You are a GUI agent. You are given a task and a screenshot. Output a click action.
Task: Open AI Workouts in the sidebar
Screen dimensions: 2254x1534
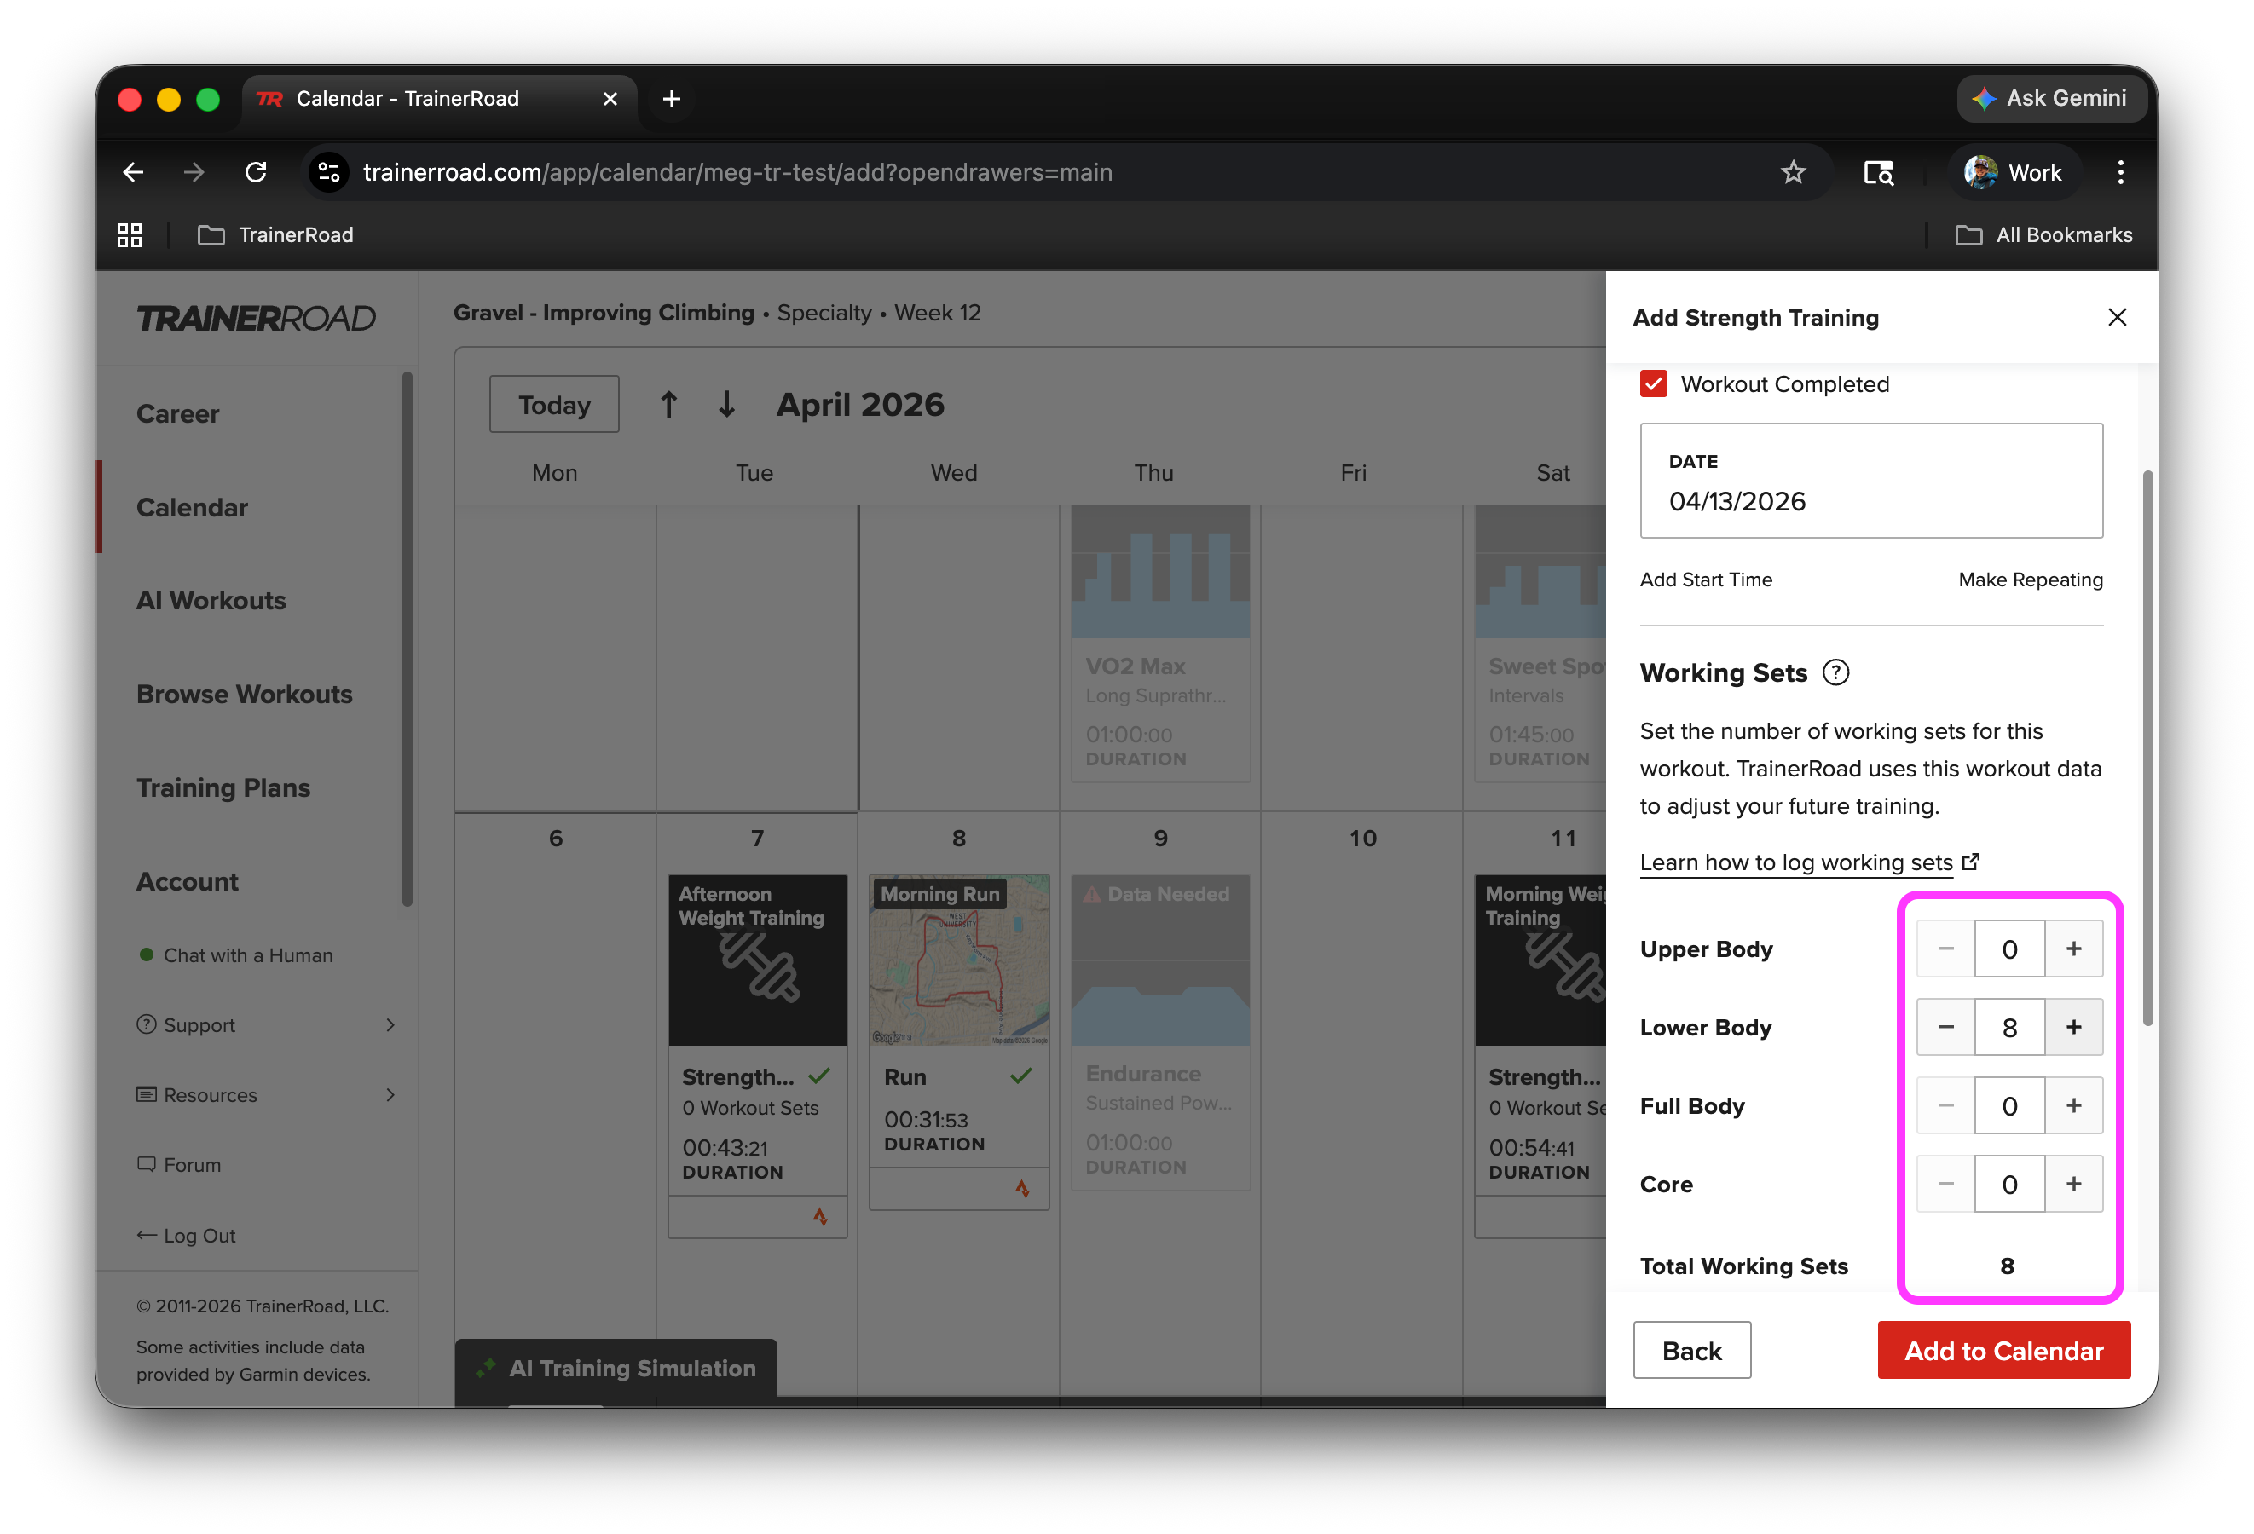[211, 600]
